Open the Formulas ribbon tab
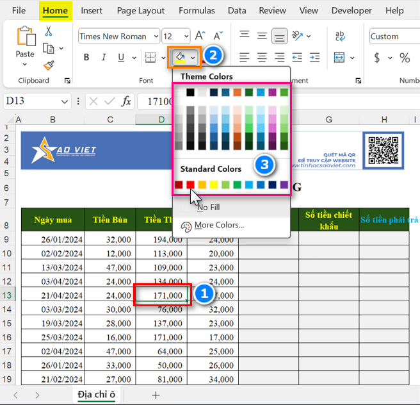This screenshot has height=405, width=420. tap(197, 10)
